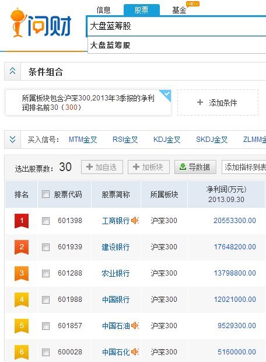Click the speaker icon beside 工商银行
This screenshot has height=362, width=266.
tap(135, 221)
